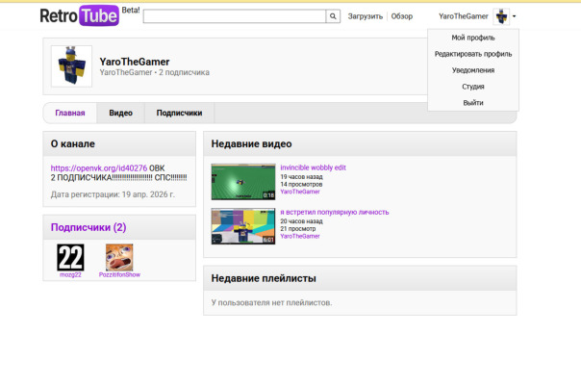
Task: Click mozg22 subscriber avatar
Action: pyautogui.click(x=70, y=257)
